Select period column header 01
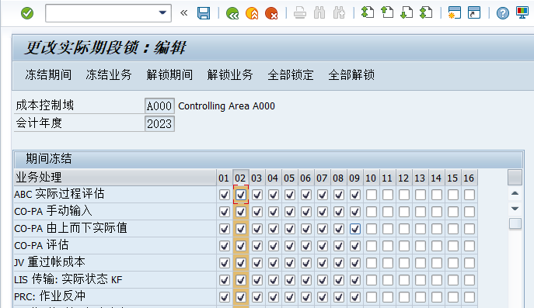 (224, 178)
